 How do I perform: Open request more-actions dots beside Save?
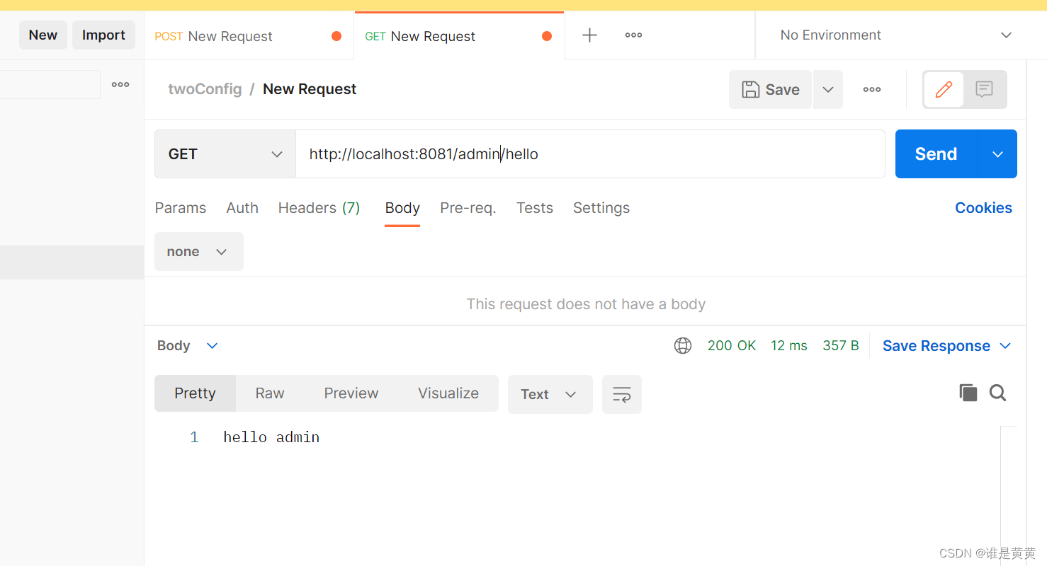[x=872, y=90]
